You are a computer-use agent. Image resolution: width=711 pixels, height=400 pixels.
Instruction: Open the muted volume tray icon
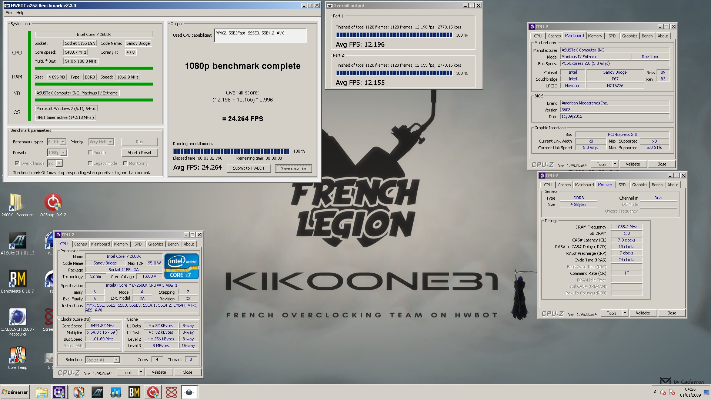[663, 393]
